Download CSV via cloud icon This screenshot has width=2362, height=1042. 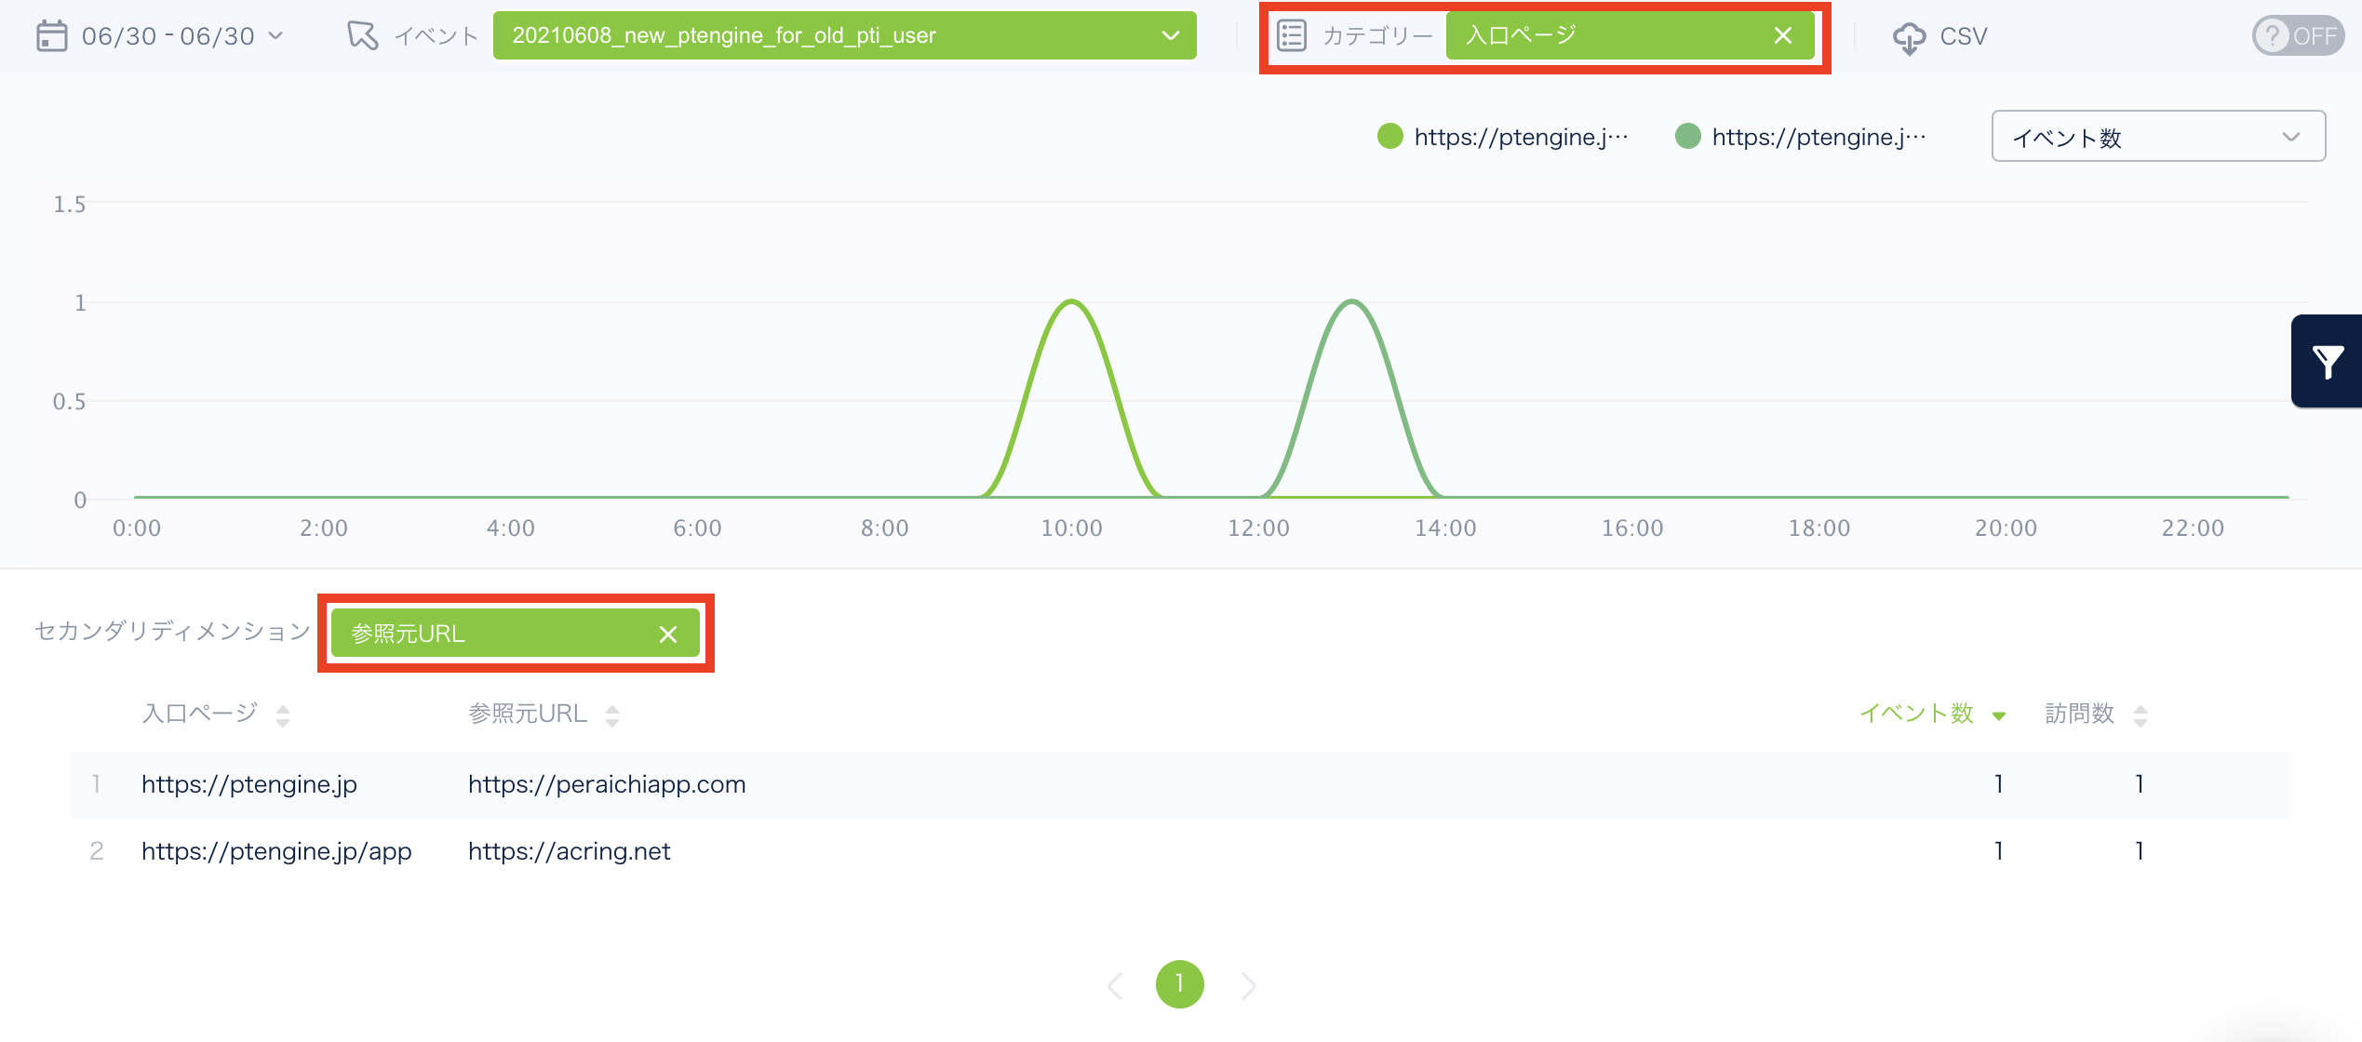tap(1909, 37)
